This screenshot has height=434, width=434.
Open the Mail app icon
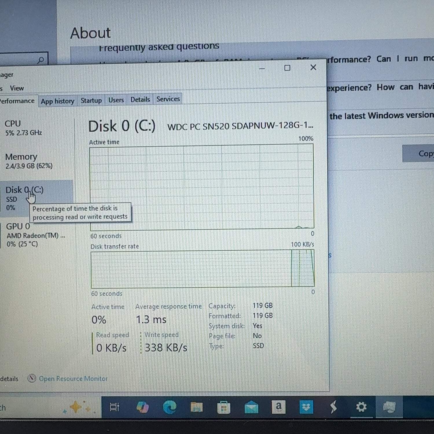(x=251, y=407)
